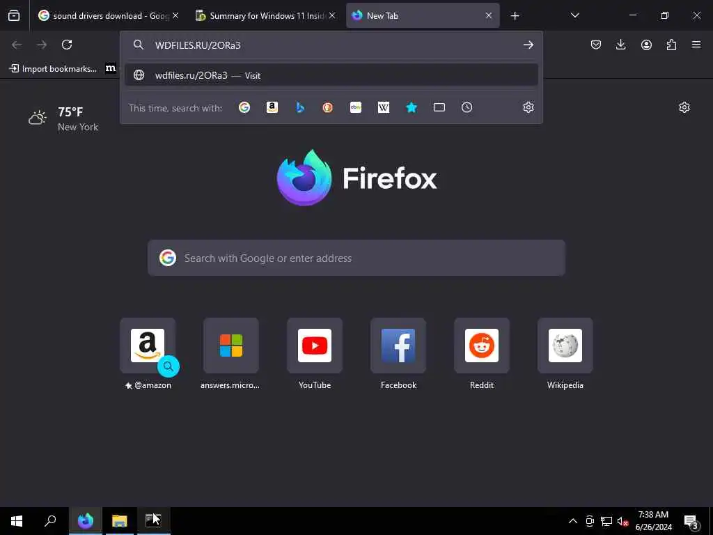This screenshot has height=535, width=713.
Task: Search this time with Amazon
Action: click(272, 107)
